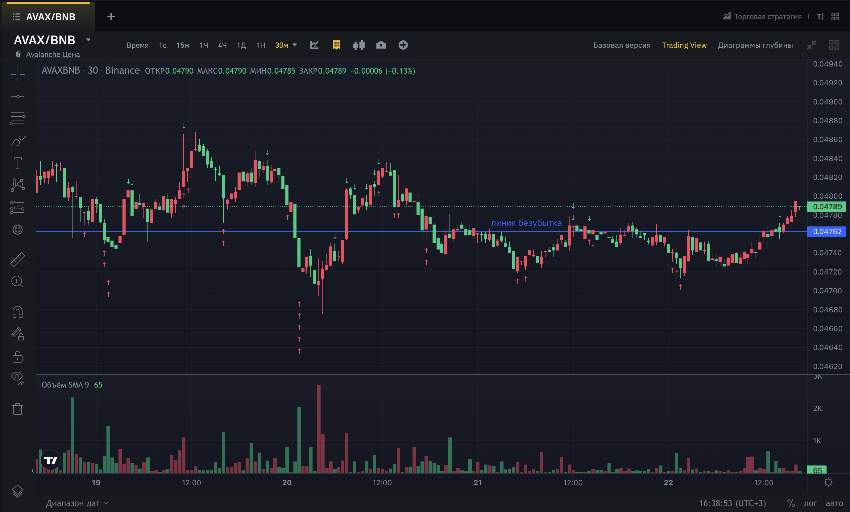Toggle magnet mode for drawings
Image resolution: width=850 pixels, height=512 pixels.
18,311
